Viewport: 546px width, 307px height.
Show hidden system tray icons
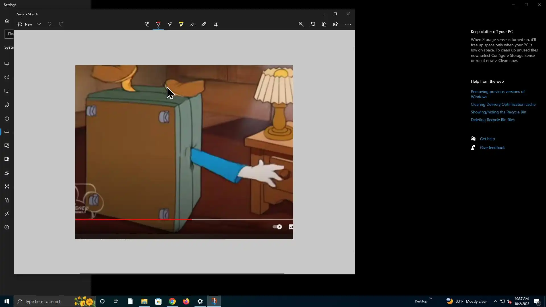495,301
